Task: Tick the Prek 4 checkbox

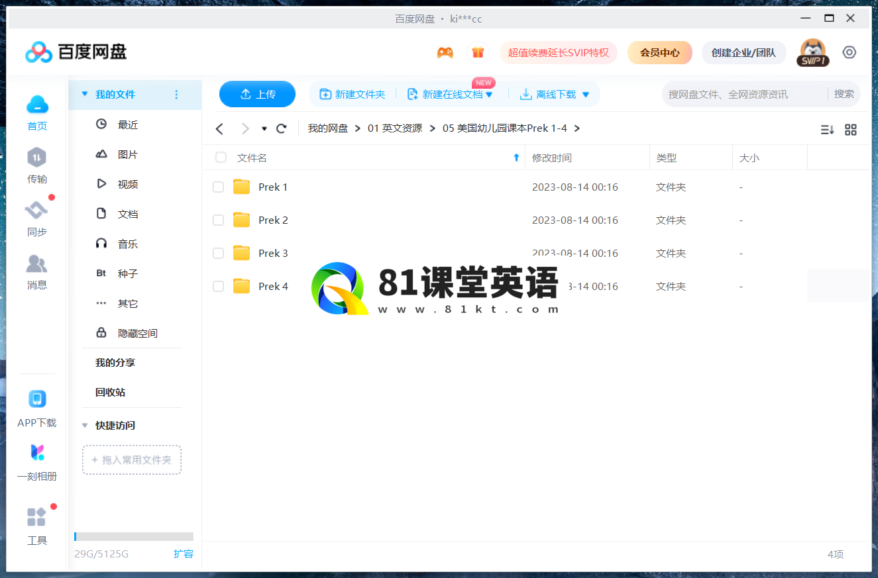Action: coord(218,287)
